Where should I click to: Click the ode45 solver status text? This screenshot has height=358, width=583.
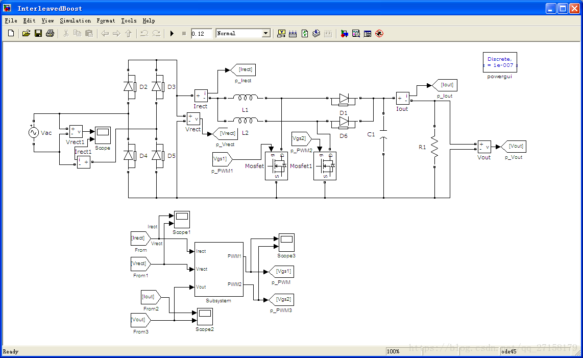pyautogui.click(x=508, y=351)
